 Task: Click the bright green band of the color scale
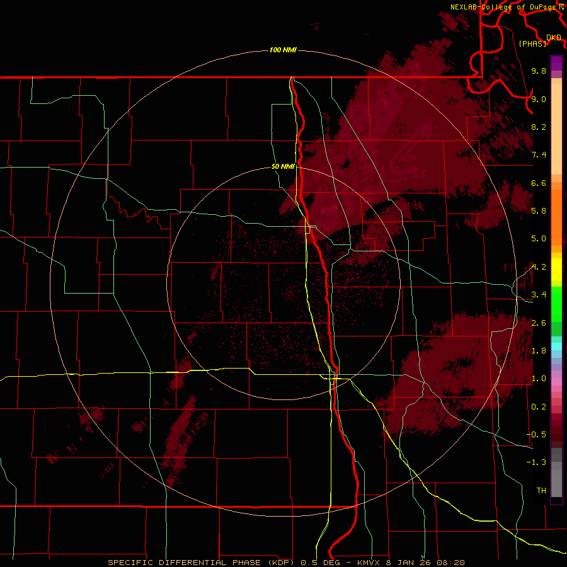556,304
